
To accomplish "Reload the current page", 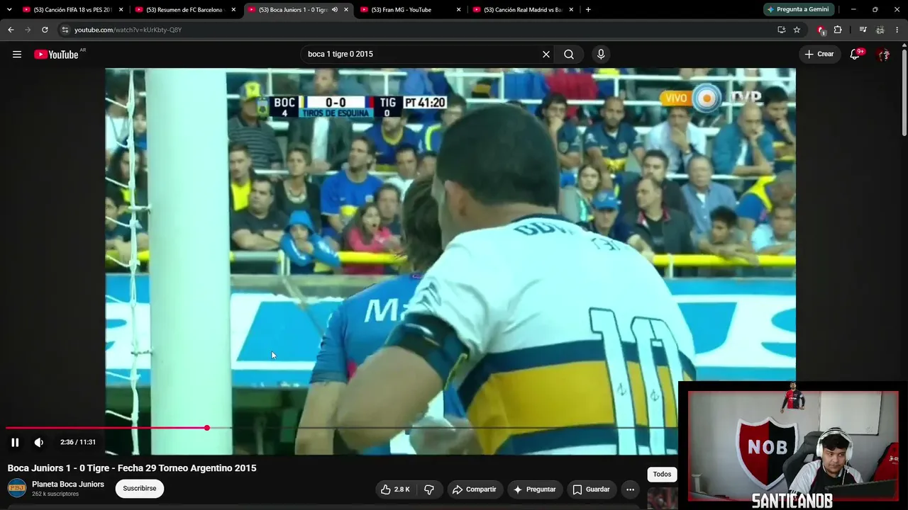I will [x=45, y=30].
